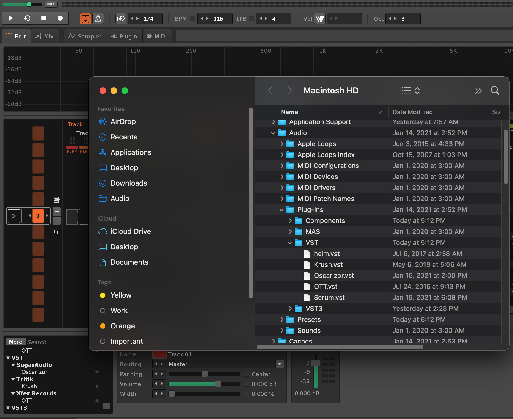Toggle the metronome icon
The image size is (513, 419).
click(98, 19)
